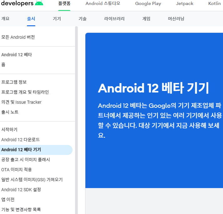This screenshot has height=214, width=223.
Task: Open the 출시 노트 sidebar link
Action: coord(10,112)
